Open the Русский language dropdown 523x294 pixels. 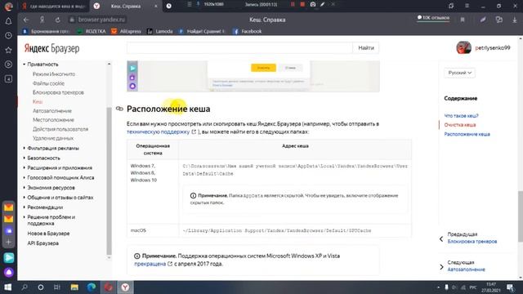[x=459, y=73]
